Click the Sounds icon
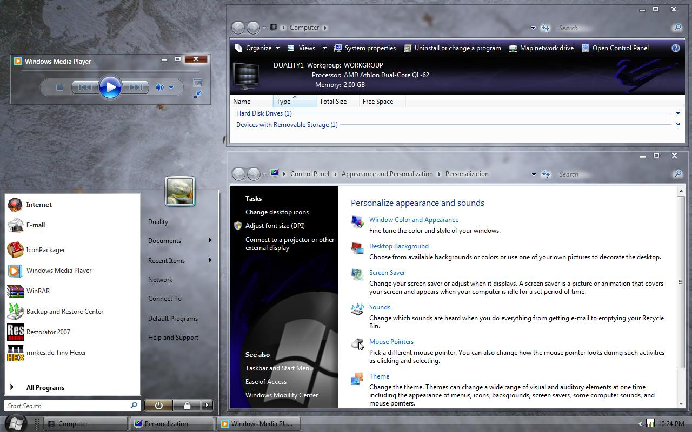 pyautogui.click(x=357, y=309)
